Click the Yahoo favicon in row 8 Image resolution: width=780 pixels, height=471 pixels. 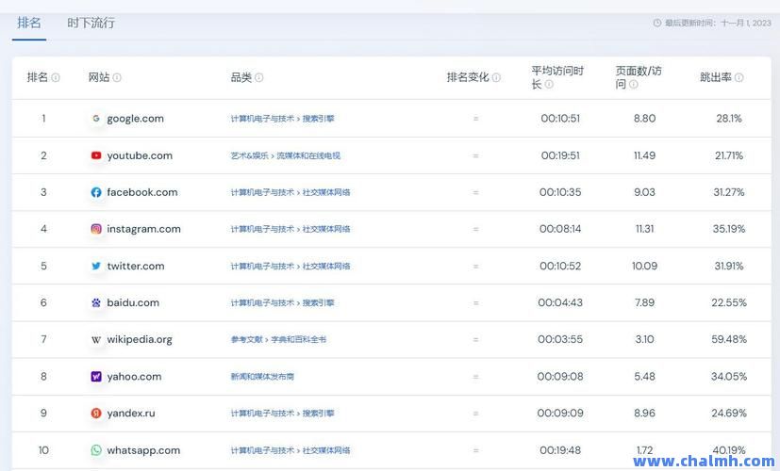point(96,377)
